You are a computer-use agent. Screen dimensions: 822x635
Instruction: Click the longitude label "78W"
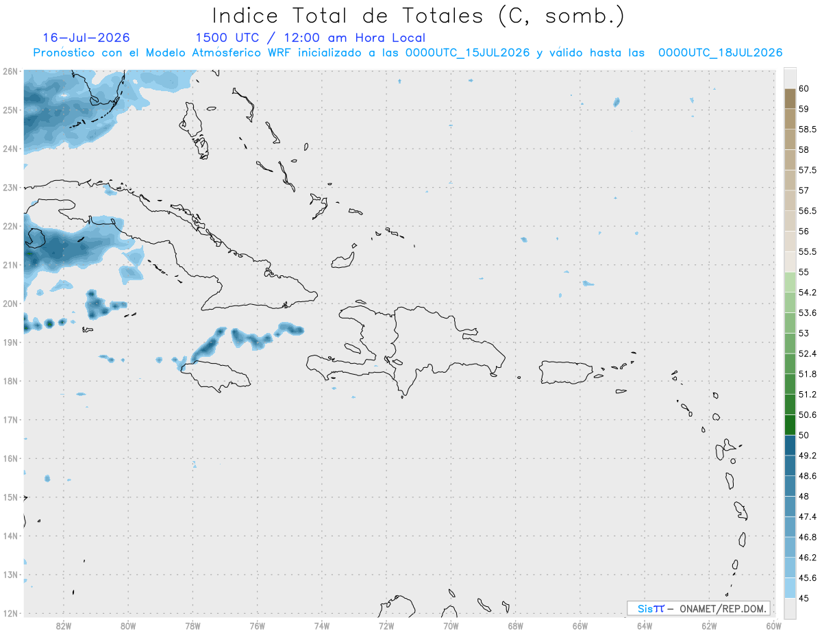pos(192,625)
